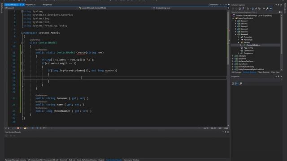
Task: Select the solution root node in Solution Explorer
Action: [254, 16]
